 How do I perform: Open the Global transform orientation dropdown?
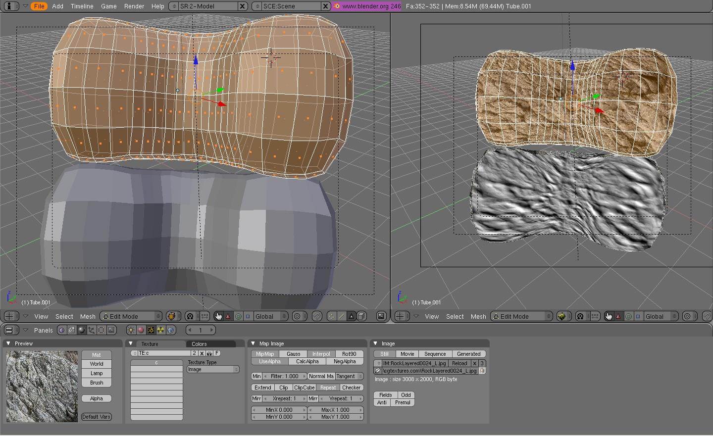tap(270, 316)
